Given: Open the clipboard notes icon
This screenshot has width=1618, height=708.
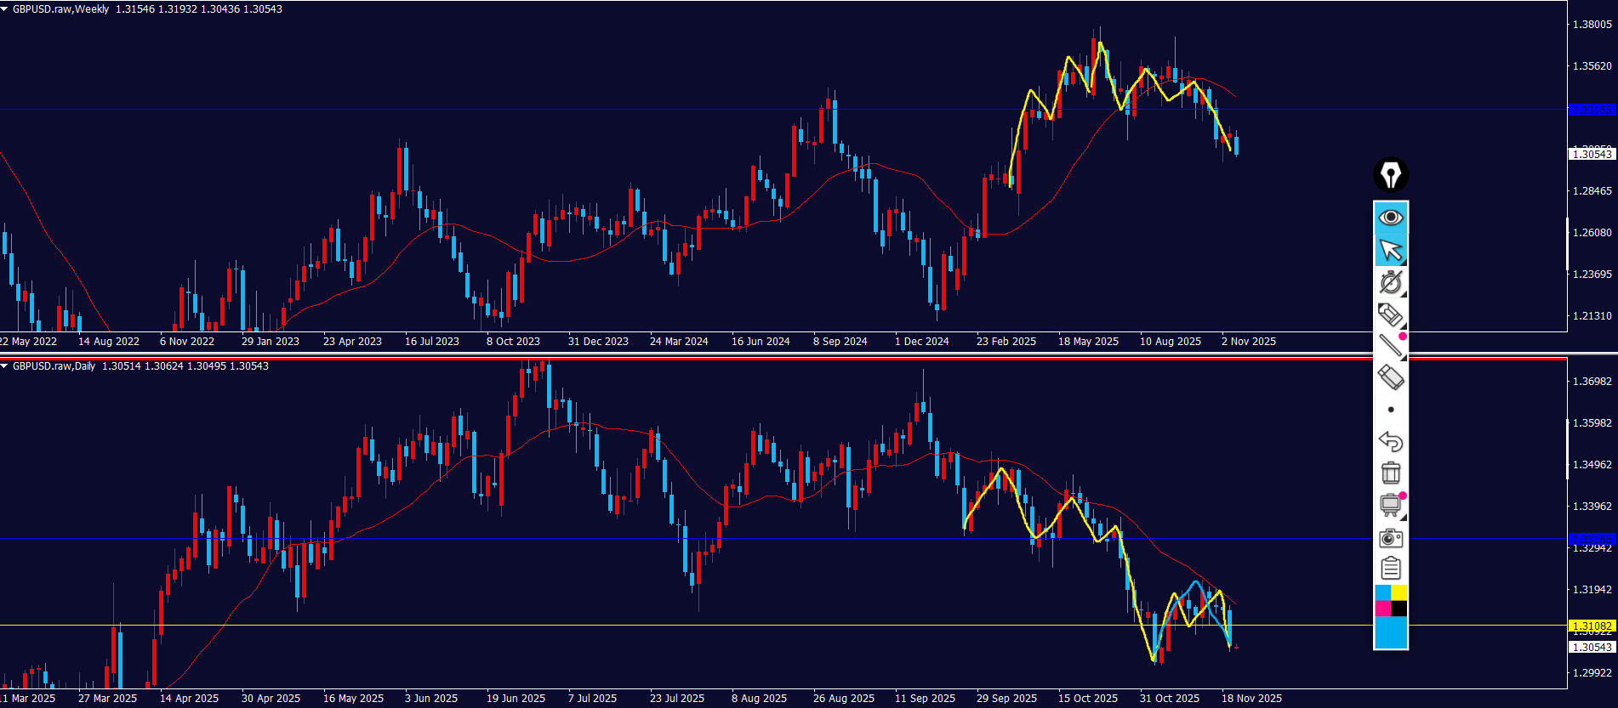Looking at the screenshot, I should click(x=1390, y=568).
